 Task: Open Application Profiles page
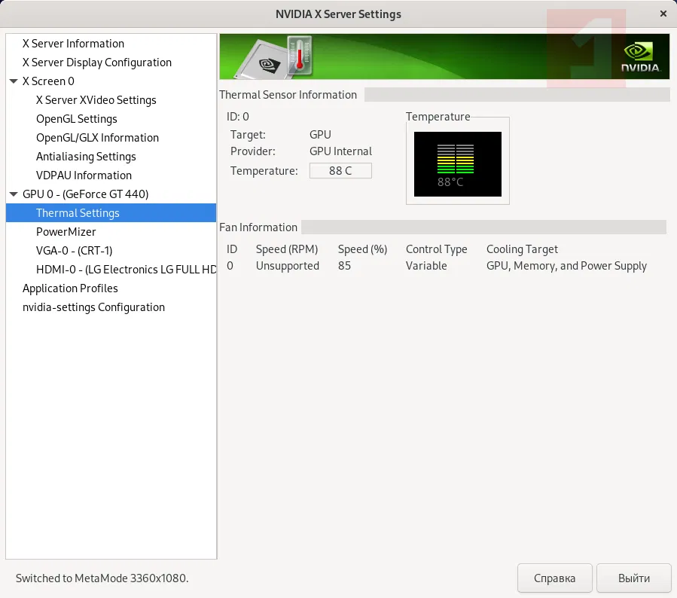[x=70, y=288]
